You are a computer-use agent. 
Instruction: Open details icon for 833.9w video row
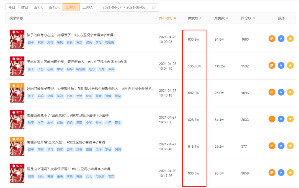272,39
